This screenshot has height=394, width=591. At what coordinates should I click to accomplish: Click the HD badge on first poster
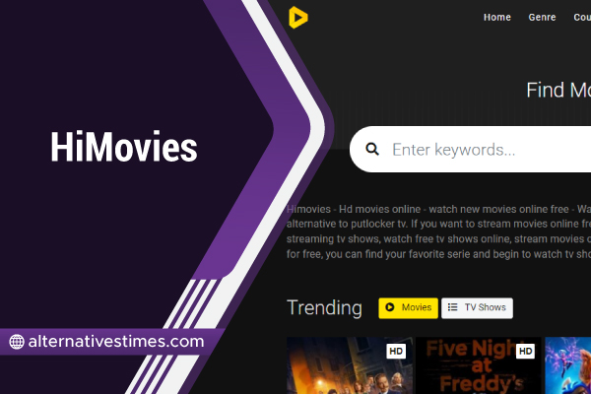pos(396,352)
